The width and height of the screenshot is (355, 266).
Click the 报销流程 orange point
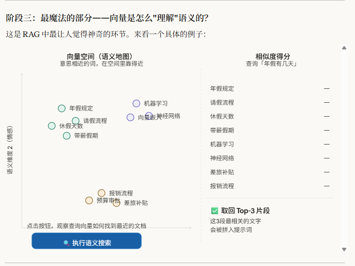pyautogui.click(x=101, y=193)
